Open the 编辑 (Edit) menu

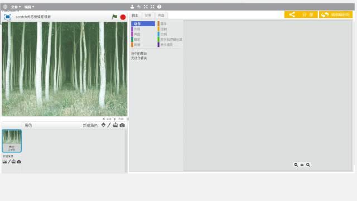(29, 7)
